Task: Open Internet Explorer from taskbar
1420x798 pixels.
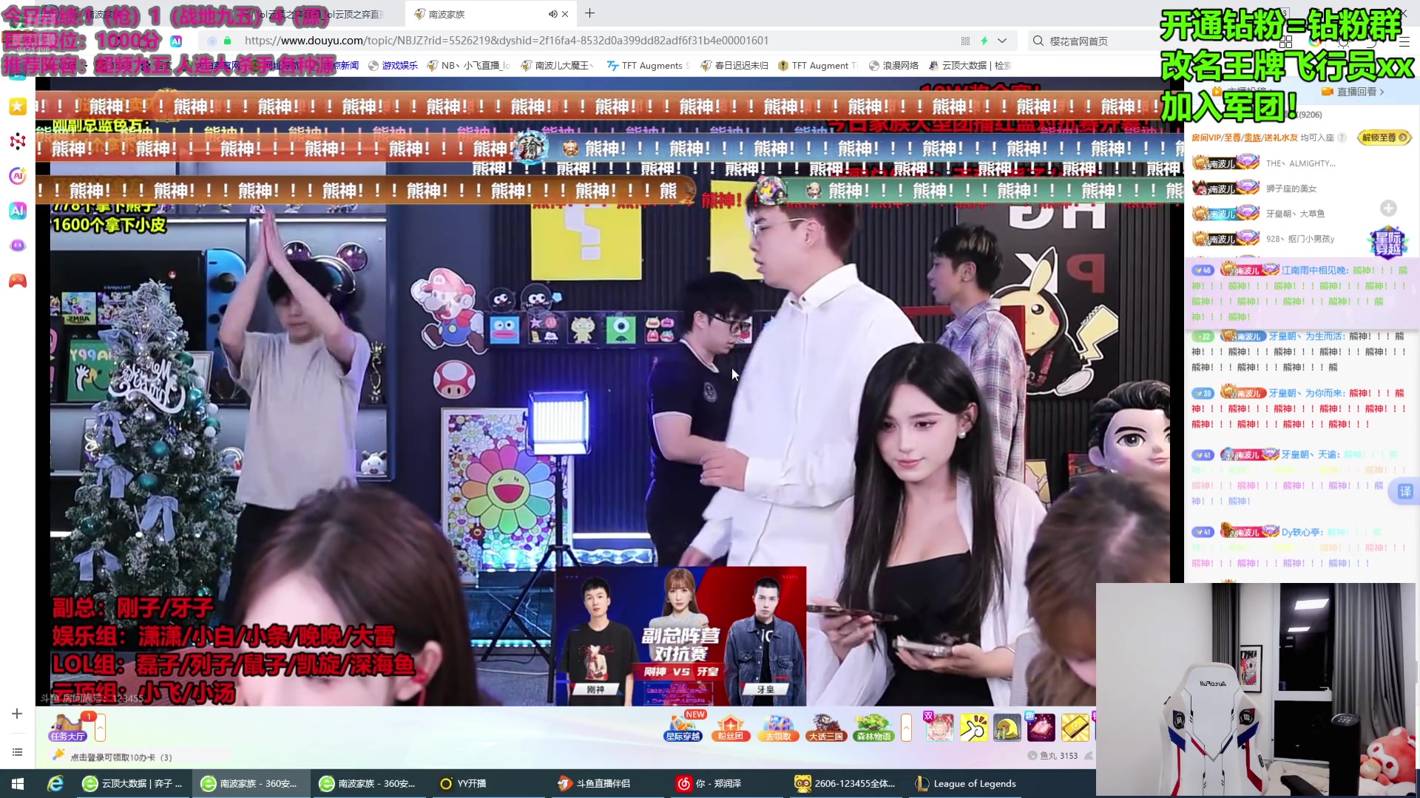Action: point(55,783)
